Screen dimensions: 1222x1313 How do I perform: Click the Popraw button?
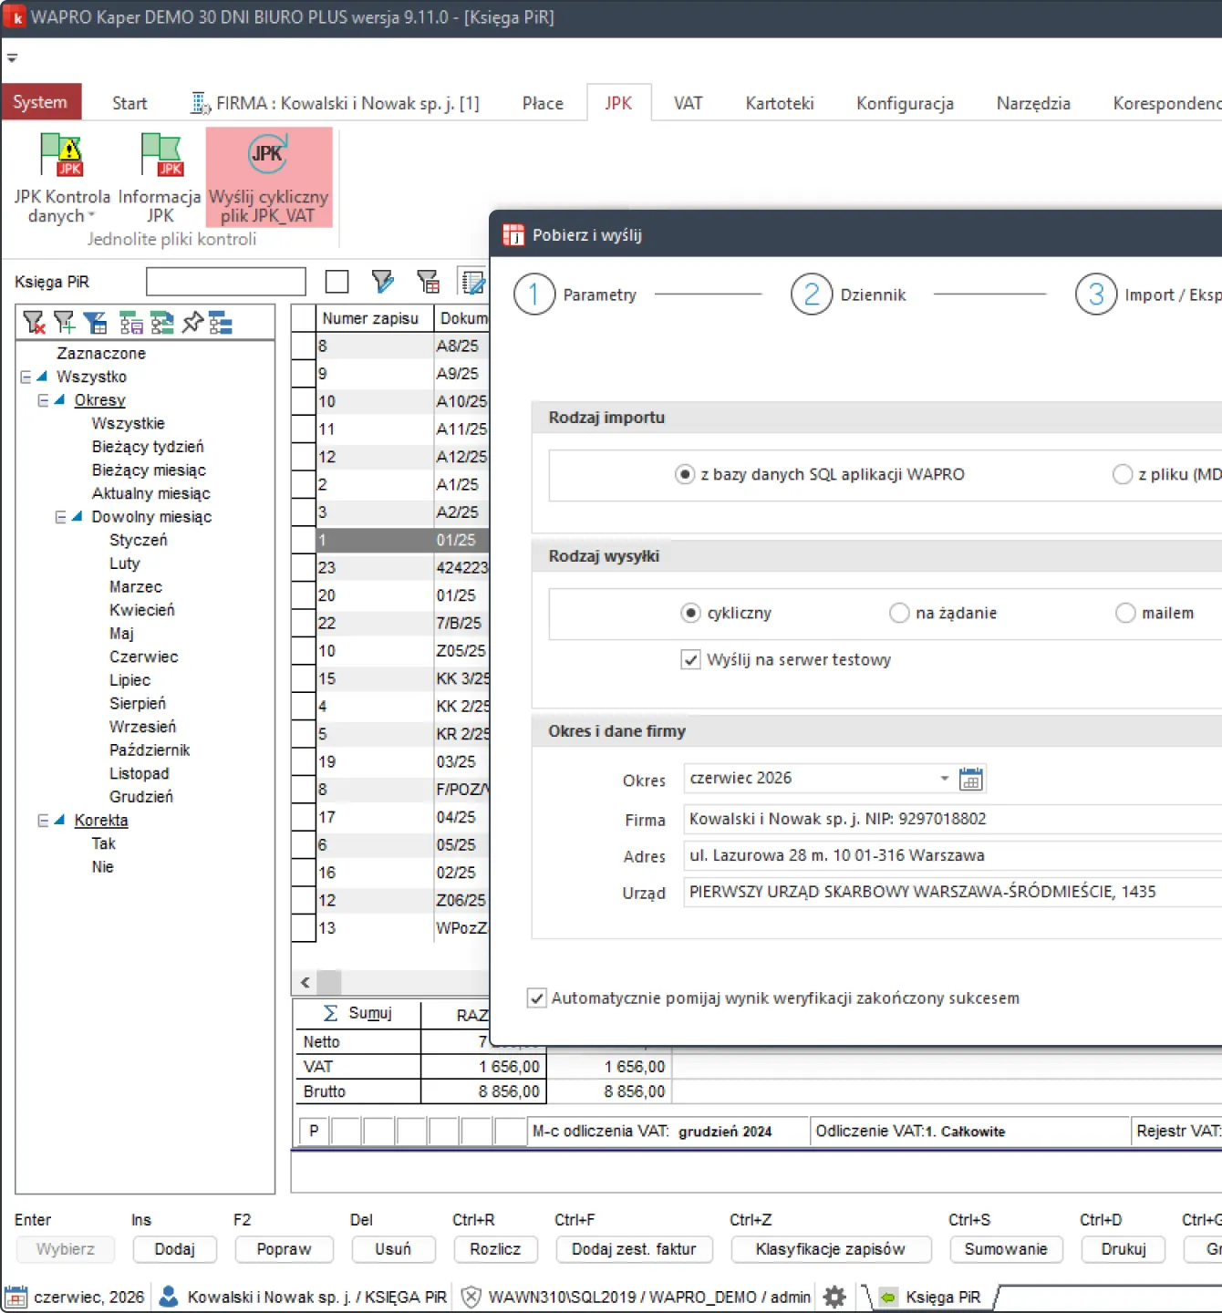coord(284,1249)
